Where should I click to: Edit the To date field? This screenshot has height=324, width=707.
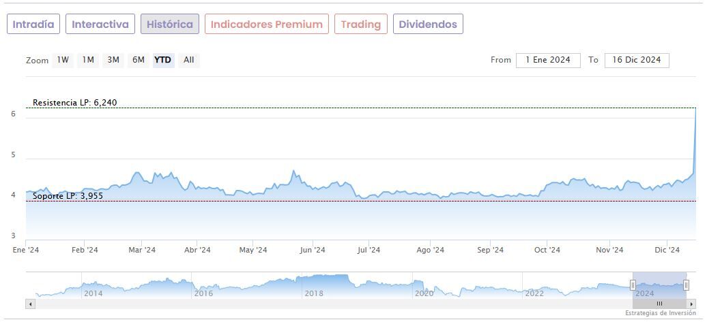coord(637,60)
